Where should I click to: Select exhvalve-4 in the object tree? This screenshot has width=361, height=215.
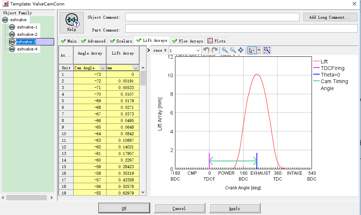27,49
